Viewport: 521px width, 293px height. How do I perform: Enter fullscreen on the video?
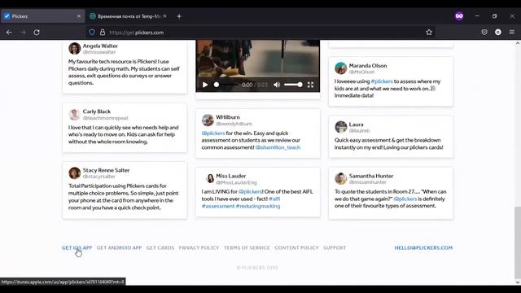pyautogui.click(x=310, y=85)
